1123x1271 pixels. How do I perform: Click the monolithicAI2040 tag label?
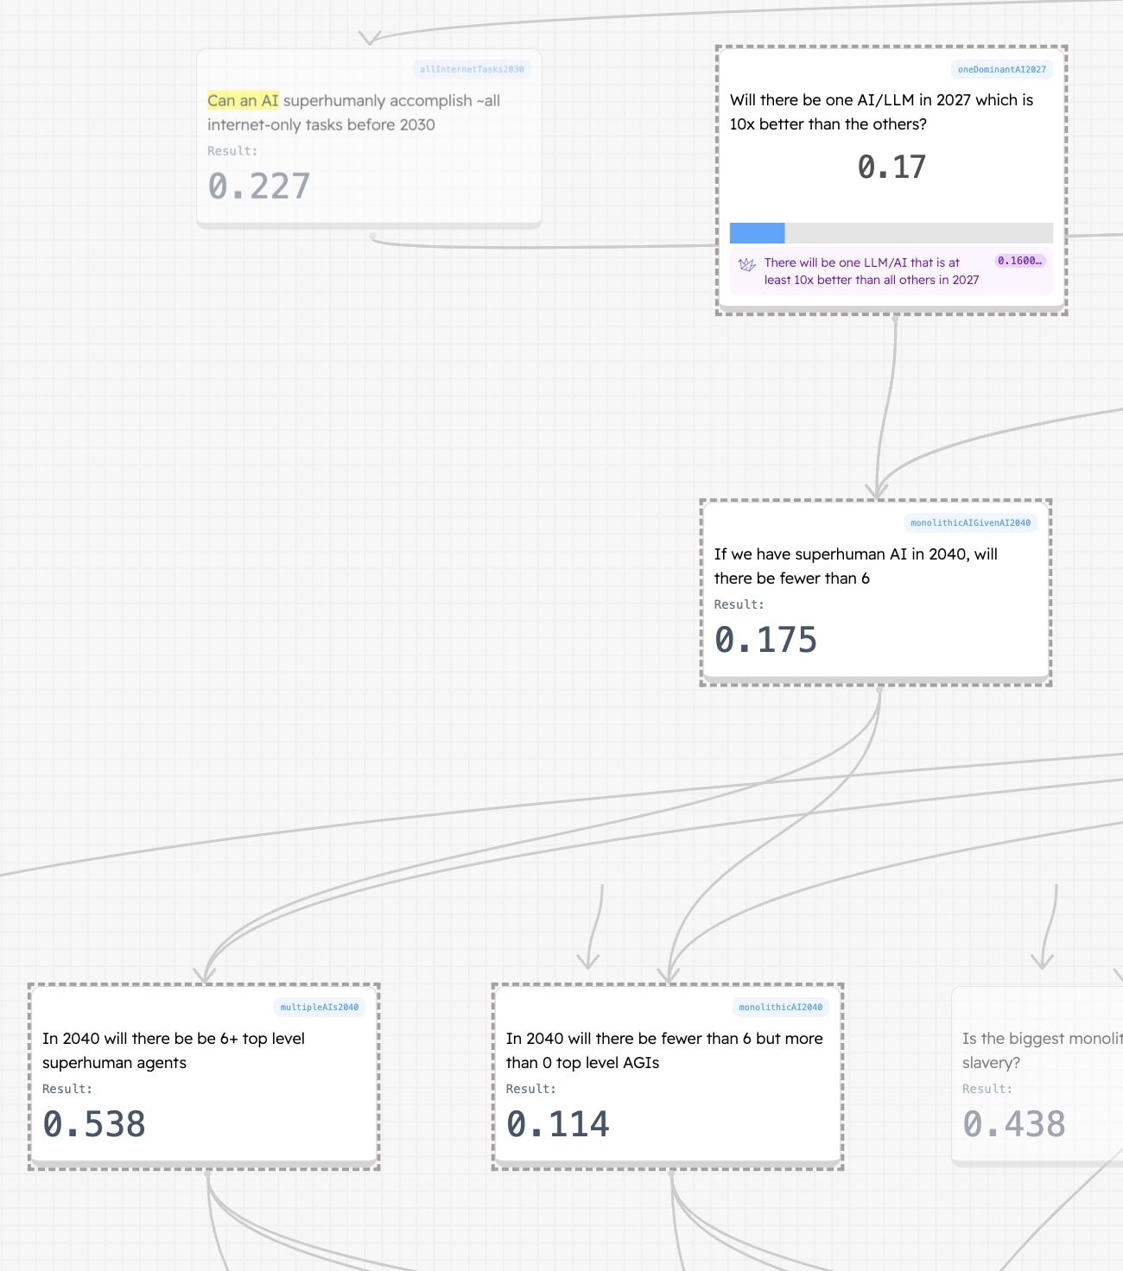pos(780,1008)
